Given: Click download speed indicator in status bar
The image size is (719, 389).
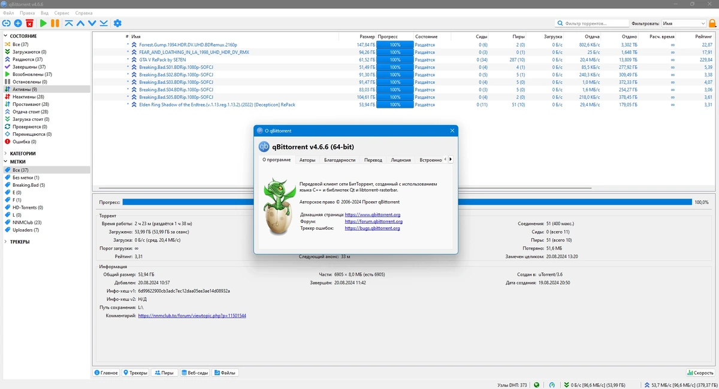Looking at the screenshot, I should [x=594, y=385].
